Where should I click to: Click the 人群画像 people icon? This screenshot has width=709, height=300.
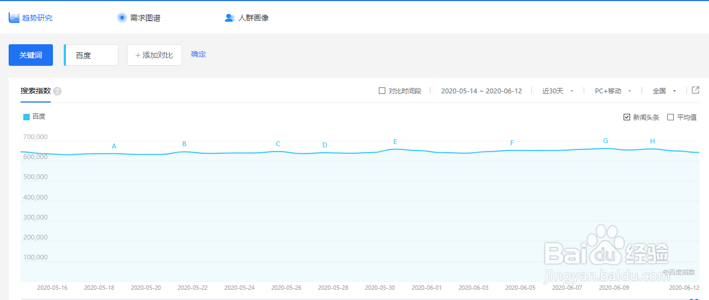point(229,18)
